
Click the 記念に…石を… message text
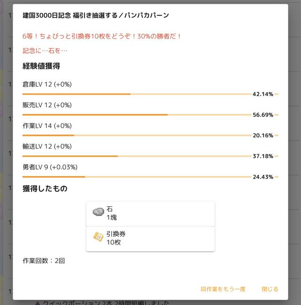[45, 50]
